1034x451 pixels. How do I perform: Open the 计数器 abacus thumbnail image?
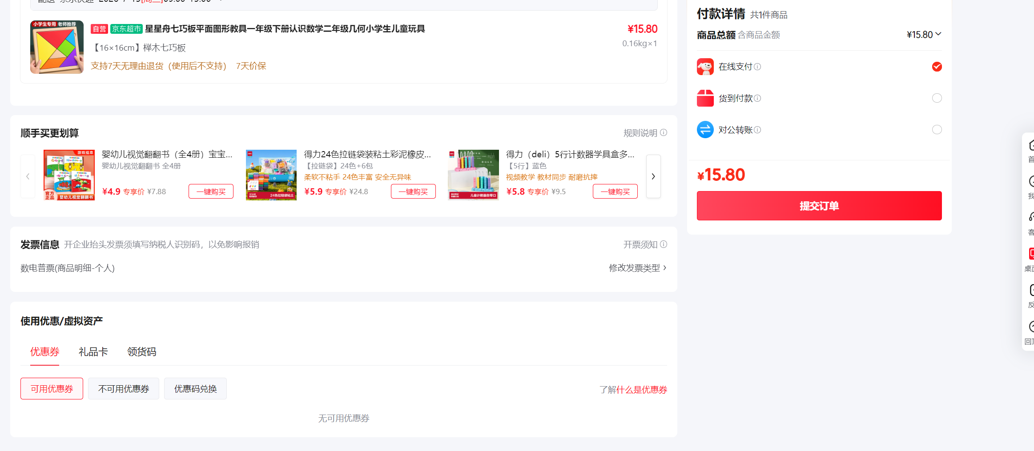[473, 175]
